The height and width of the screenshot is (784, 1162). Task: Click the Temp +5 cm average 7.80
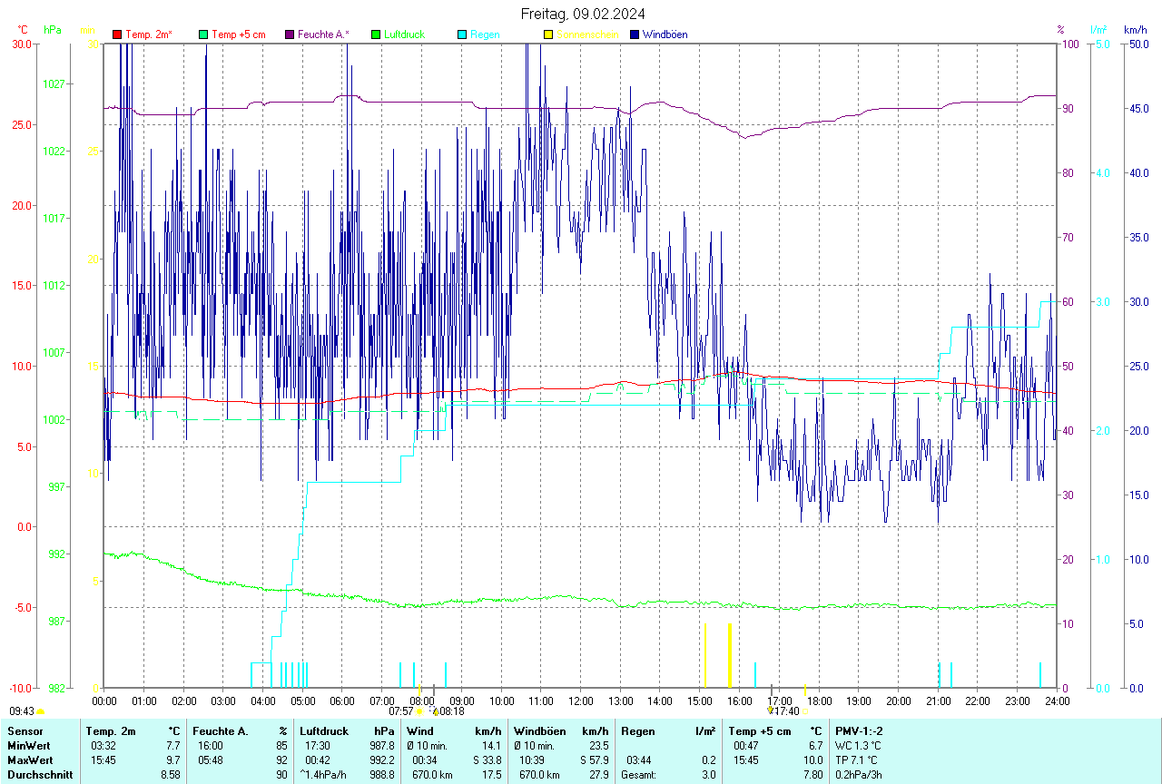click(x=812, y=775)
